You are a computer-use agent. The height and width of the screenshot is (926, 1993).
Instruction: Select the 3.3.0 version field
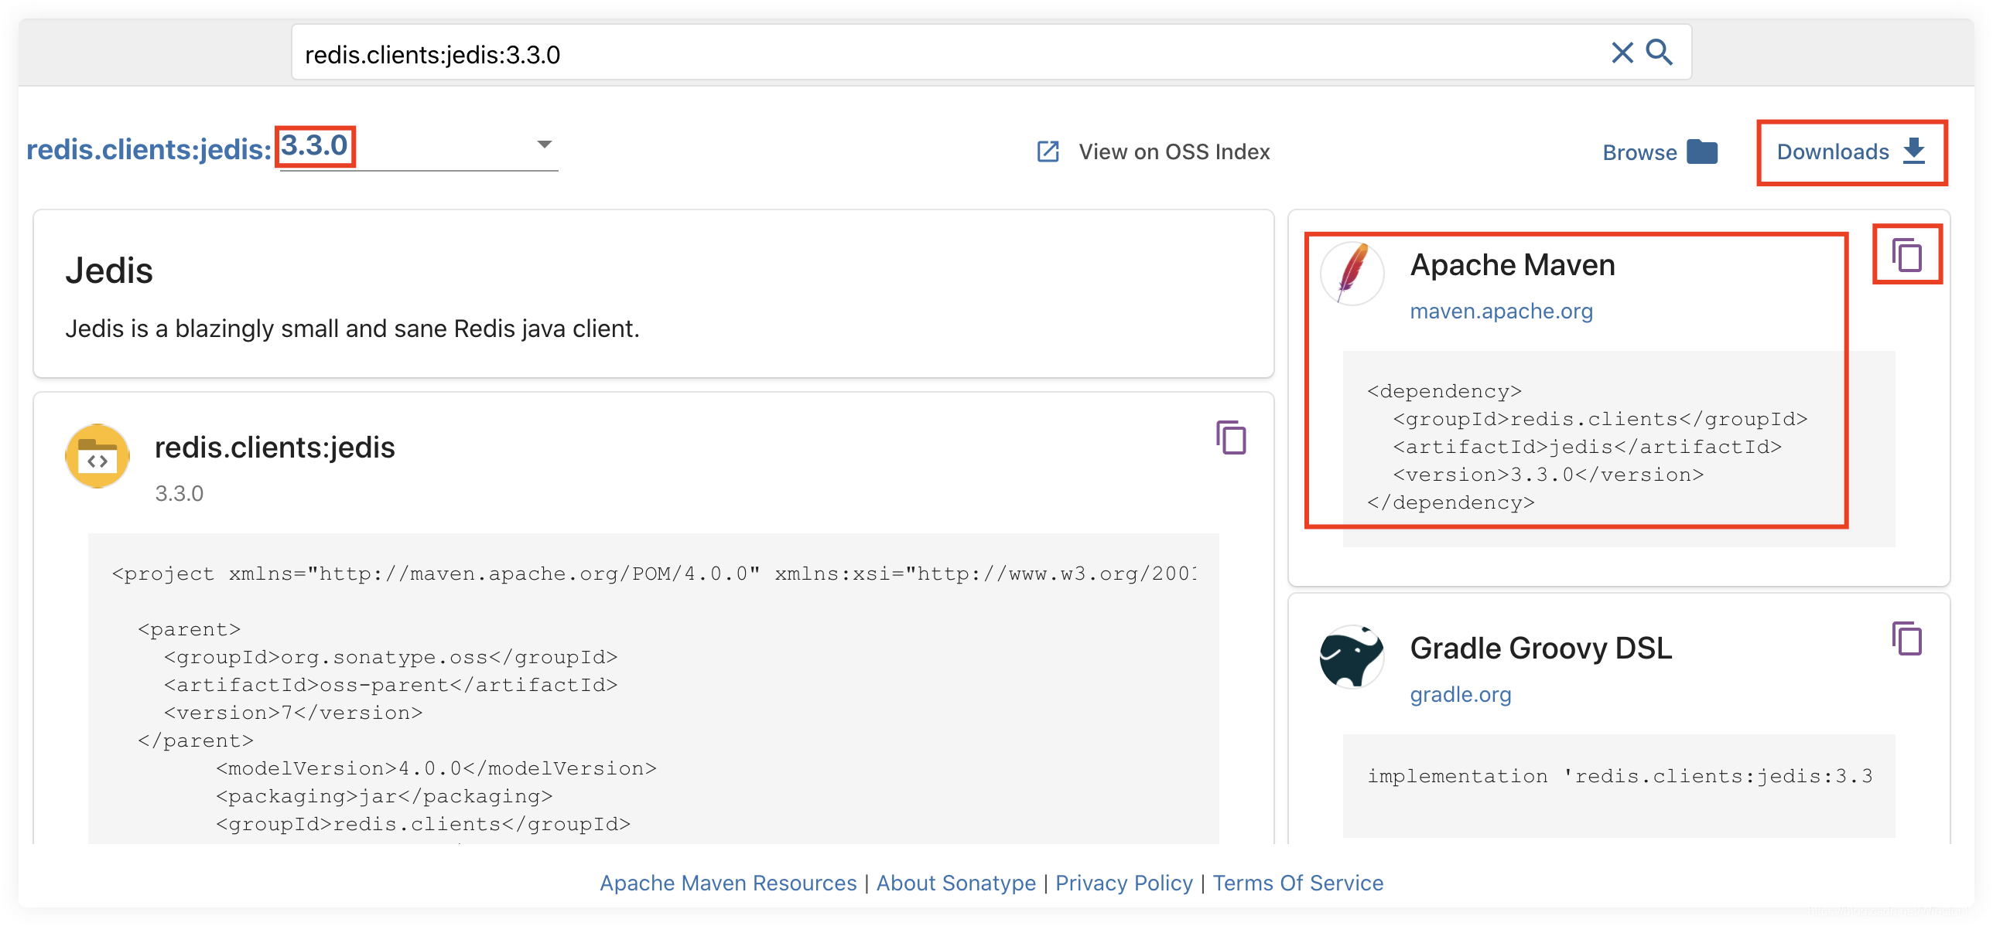(x=419, y=147)
